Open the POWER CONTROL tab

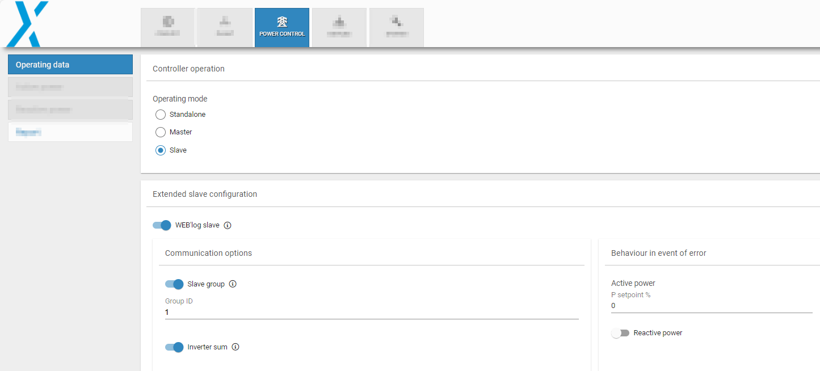282,27
